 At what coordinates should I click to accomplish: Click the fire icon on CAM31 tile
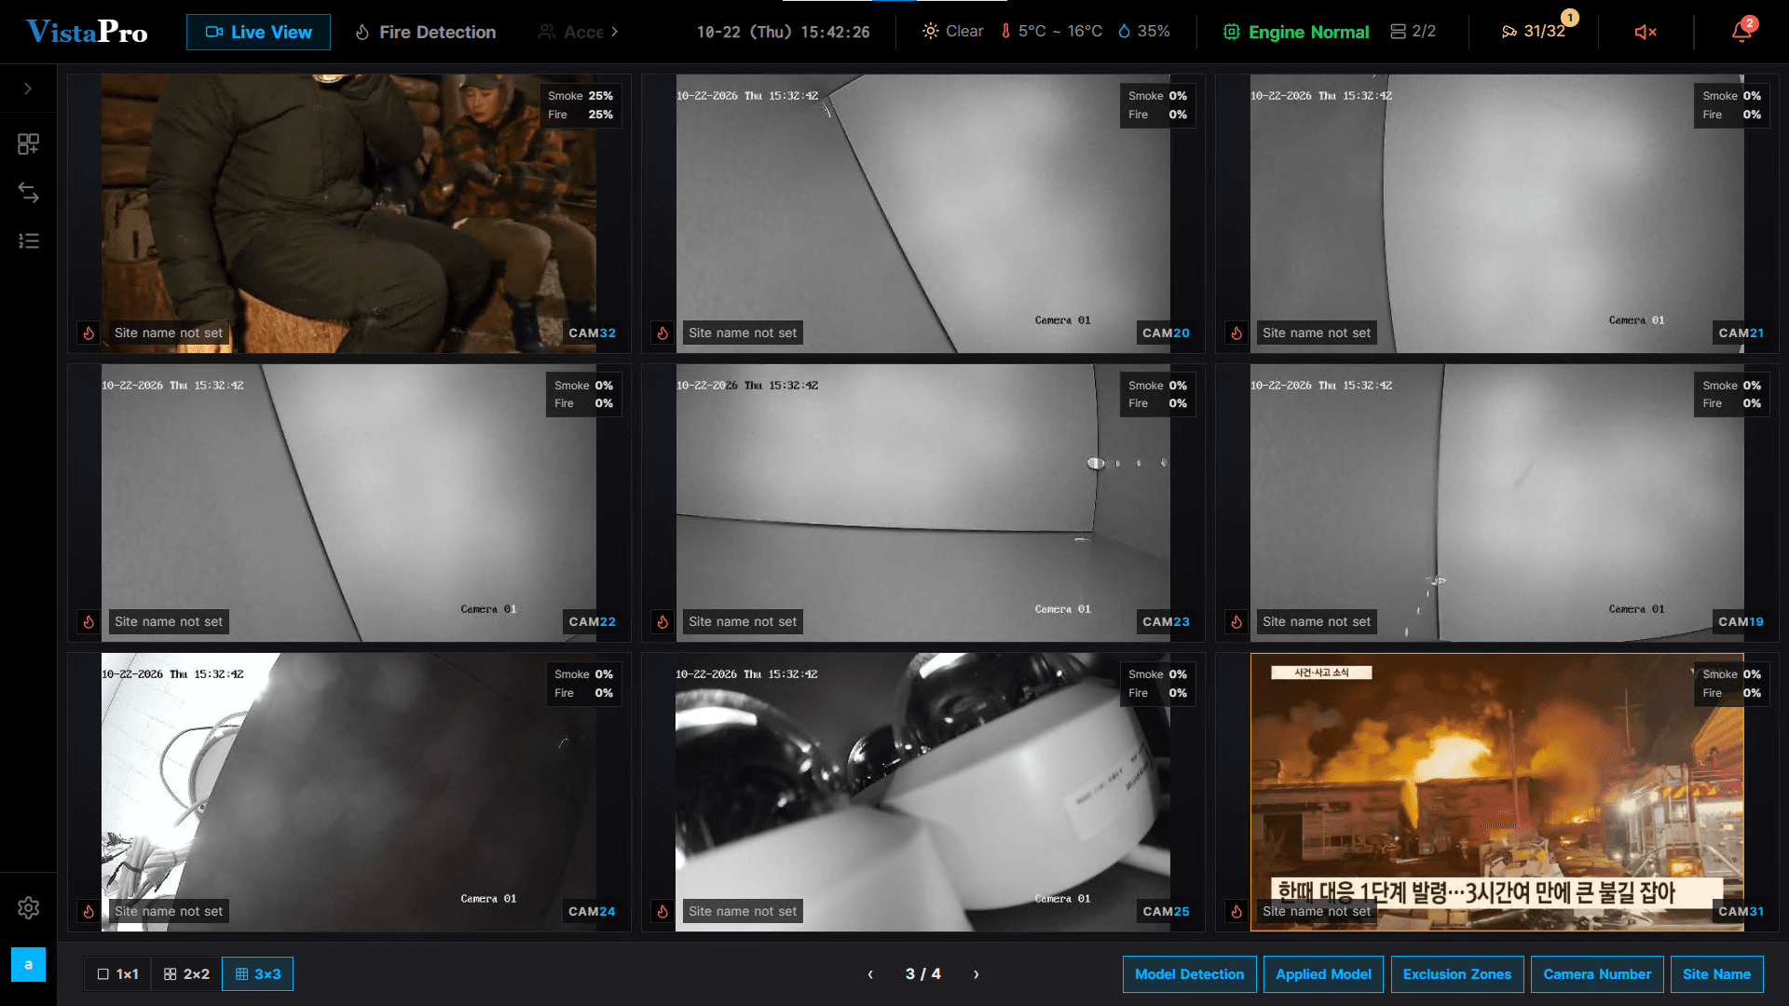(1236, 911)
